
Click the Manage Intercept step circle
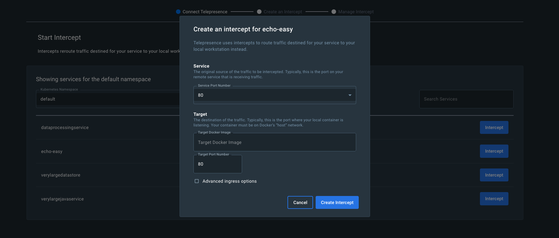(x=334, y=12)
